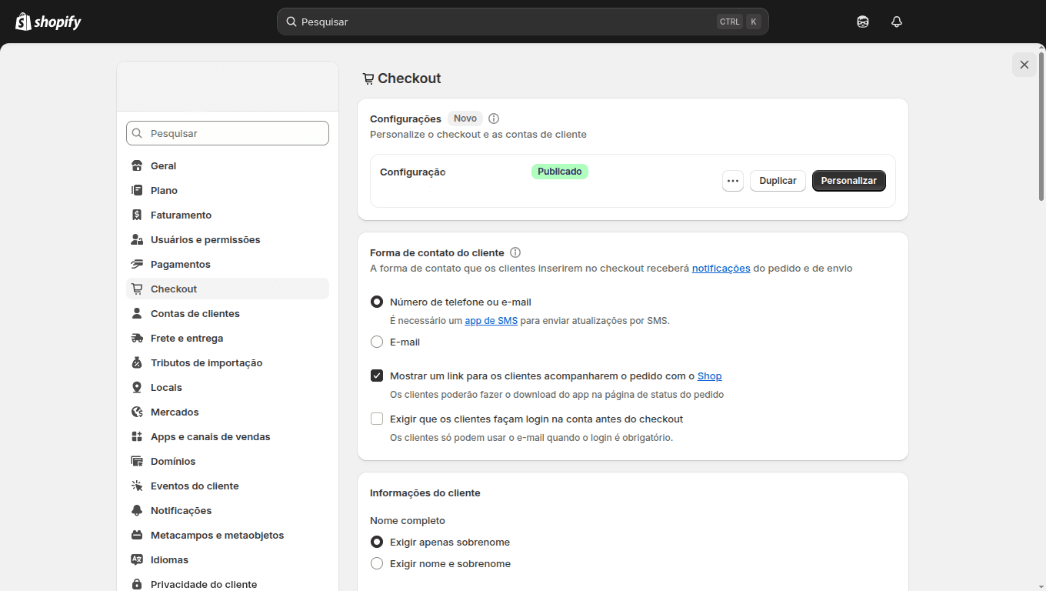1046x591 pixels.
Task: Click the info icon next to Configurações
Action: 493,119
